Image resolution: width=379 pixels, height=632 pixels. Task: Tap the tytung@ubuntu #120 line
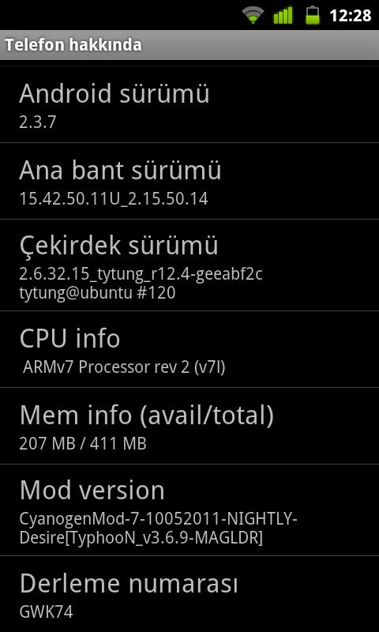pos(97,293)
